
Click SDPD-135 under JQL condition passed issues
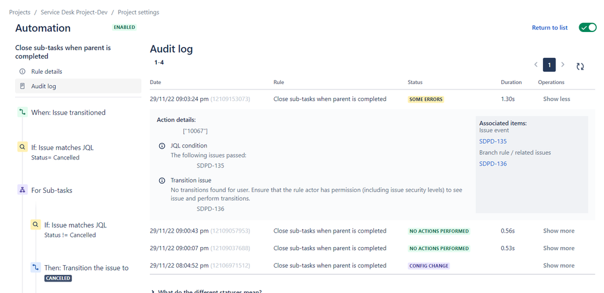[x=211, y=166]
